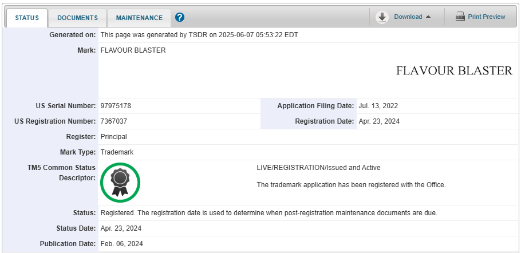Click the Application Filing Date Jul. 13, 2022
Viewport: 521px width, 253px height.
[378, 106]
